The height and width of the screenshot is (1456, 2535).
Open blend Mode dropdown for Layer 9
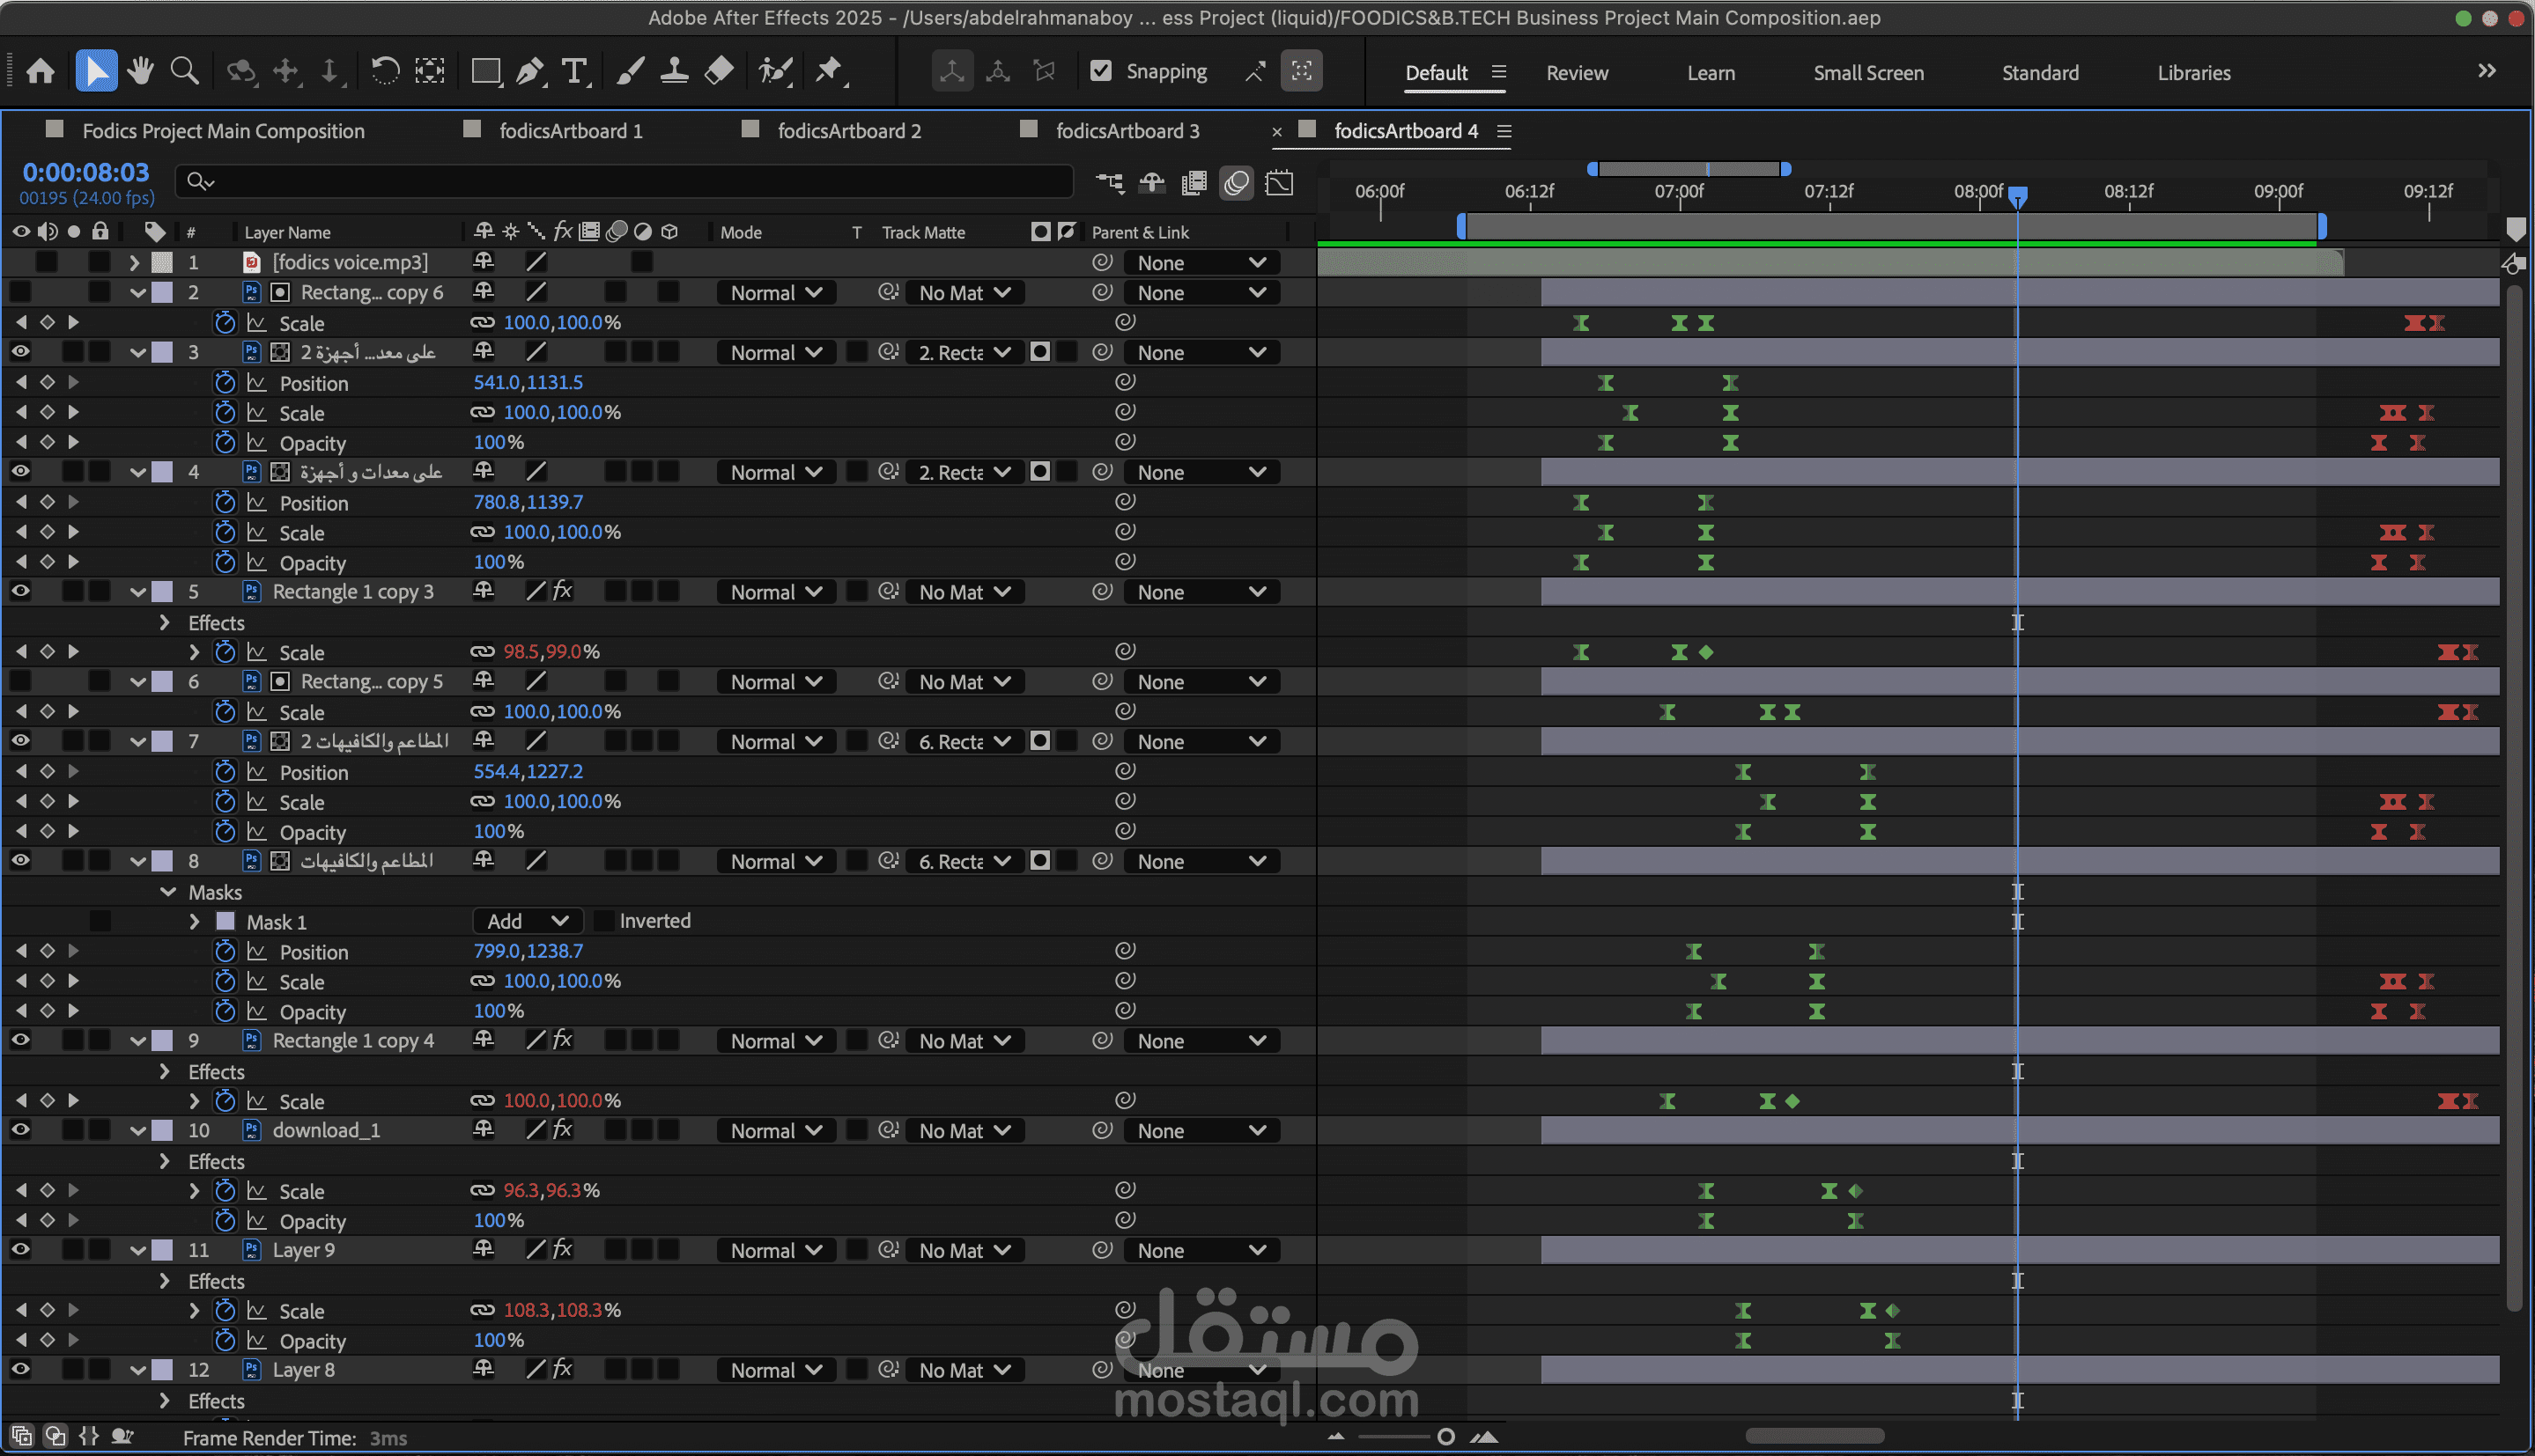click(x=775, y=1250)
